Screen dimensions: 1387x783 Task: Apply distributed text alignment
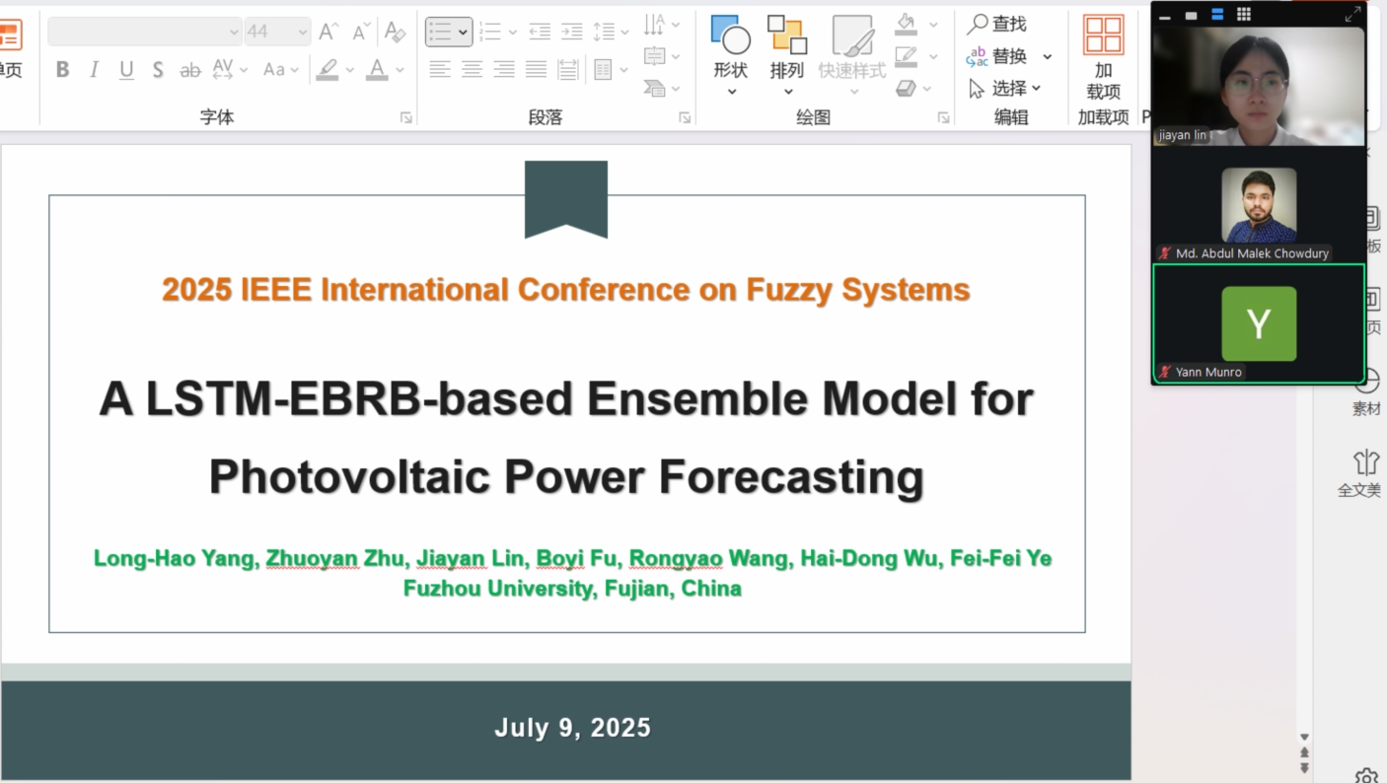point(568,69)
